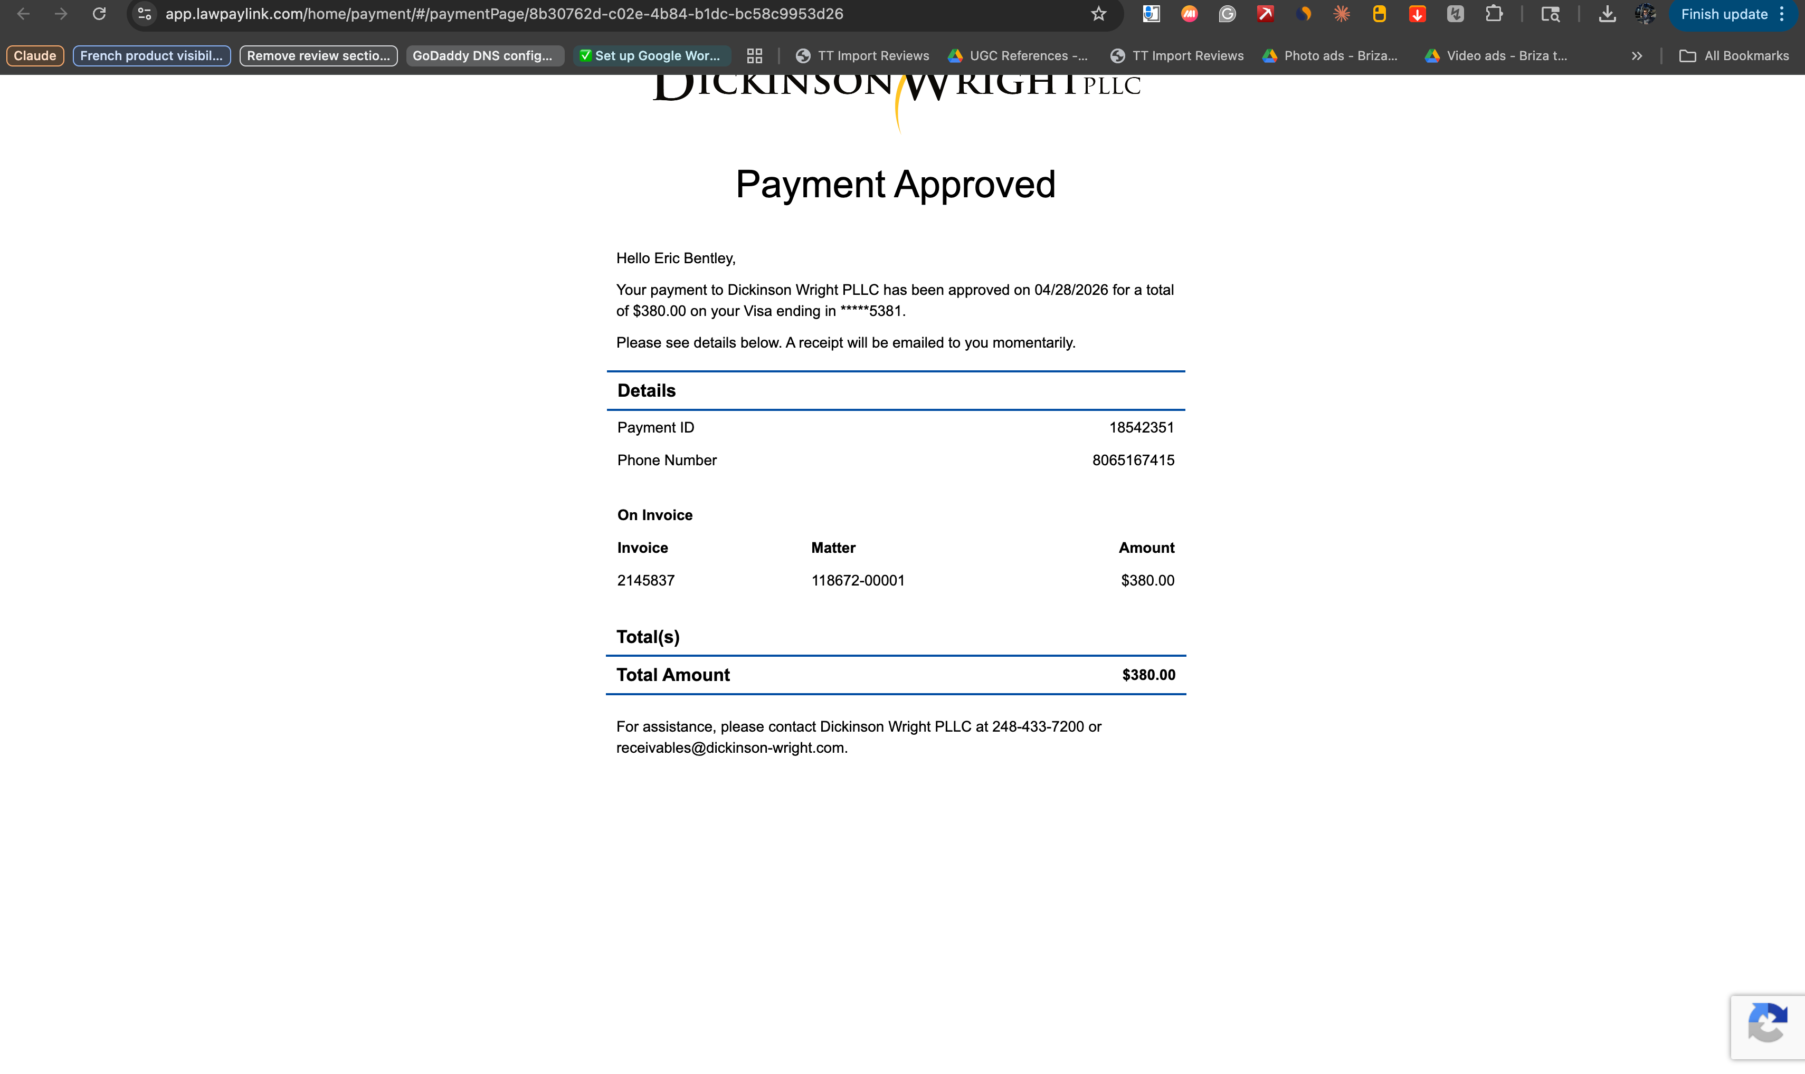1805x1074 pixels.
Task: Show more bookmarks chevron
Action: coord(1636,56)
